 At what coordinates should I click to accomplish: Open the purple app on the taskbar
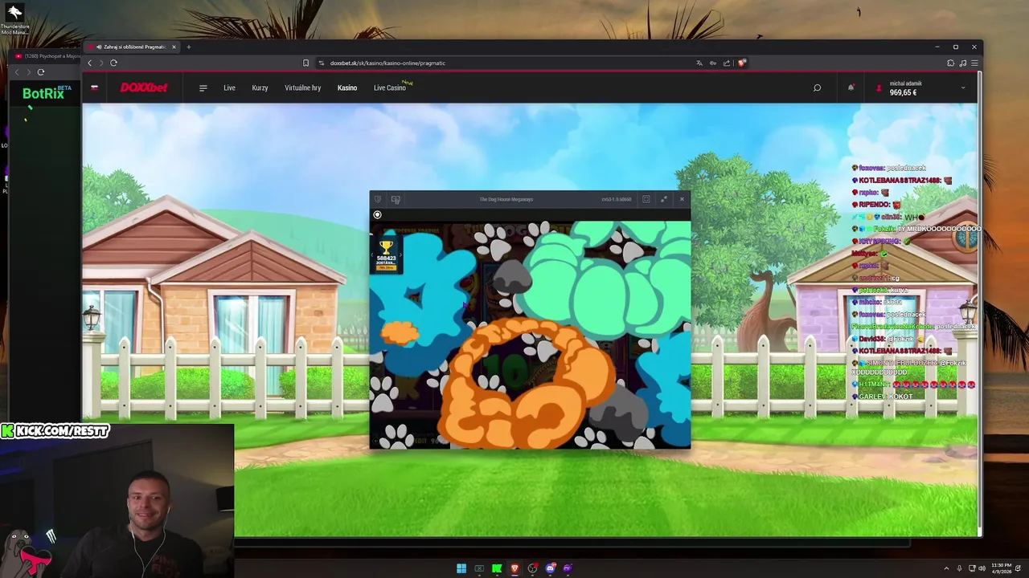(x=568, y=568)
